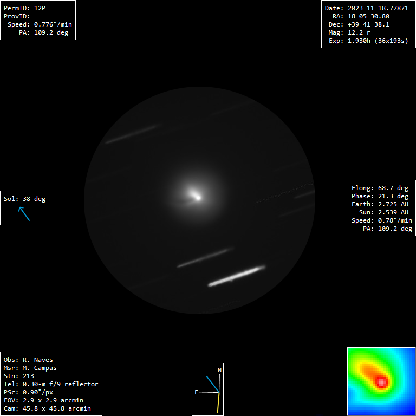
Task: Click PA: 109.2 deg in right-side box
Action: [387, 229]
